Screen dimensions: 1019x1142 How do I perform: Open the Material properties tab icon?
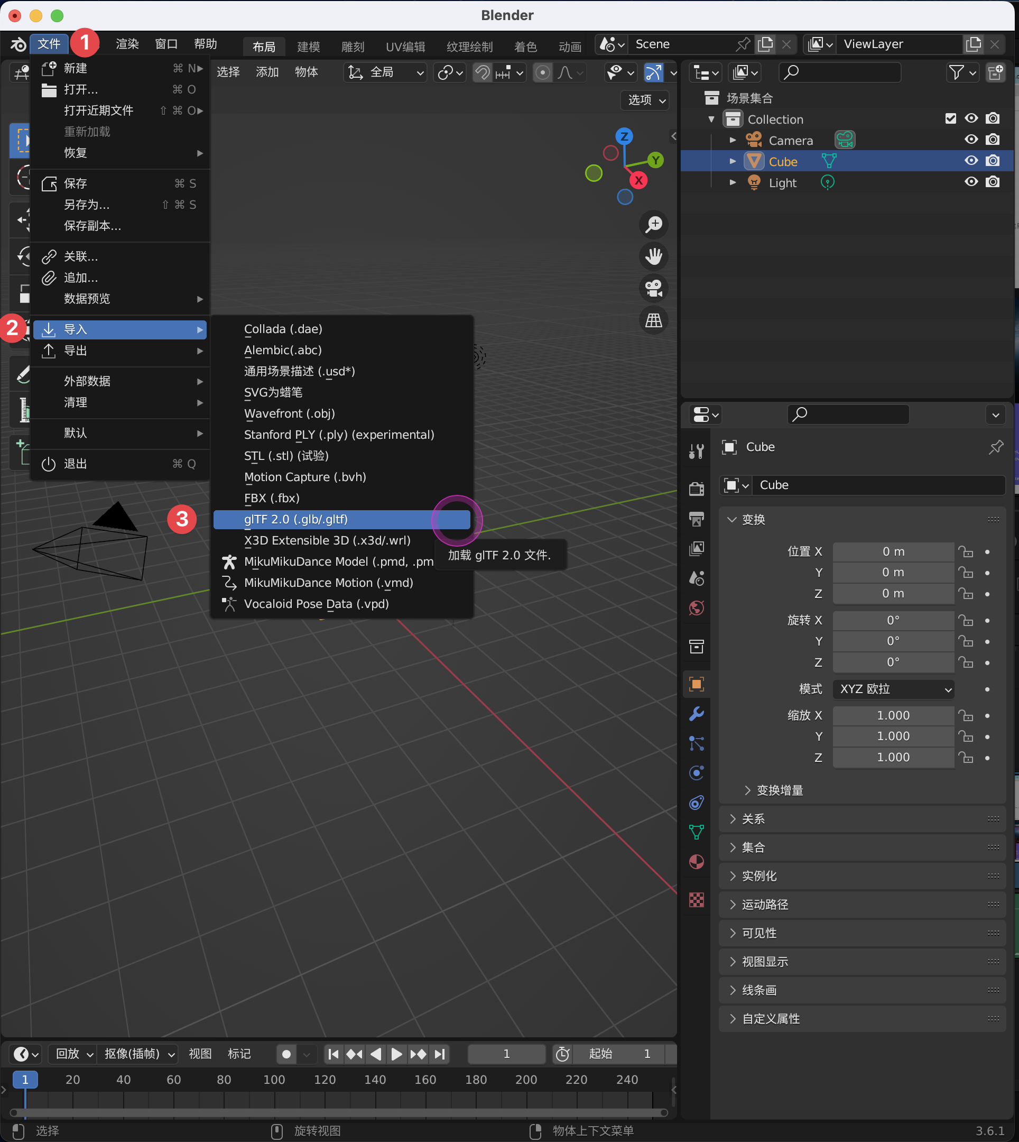pyautogui.click(x=696, y=861)
